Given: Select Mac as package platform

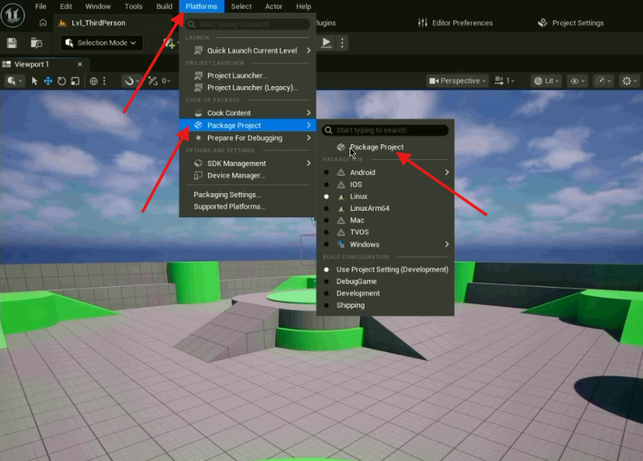Looking at the screenshot, I should (385, 220).
